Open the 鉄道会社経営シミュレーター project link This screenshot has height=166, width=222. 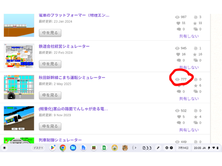click(64, 46)
